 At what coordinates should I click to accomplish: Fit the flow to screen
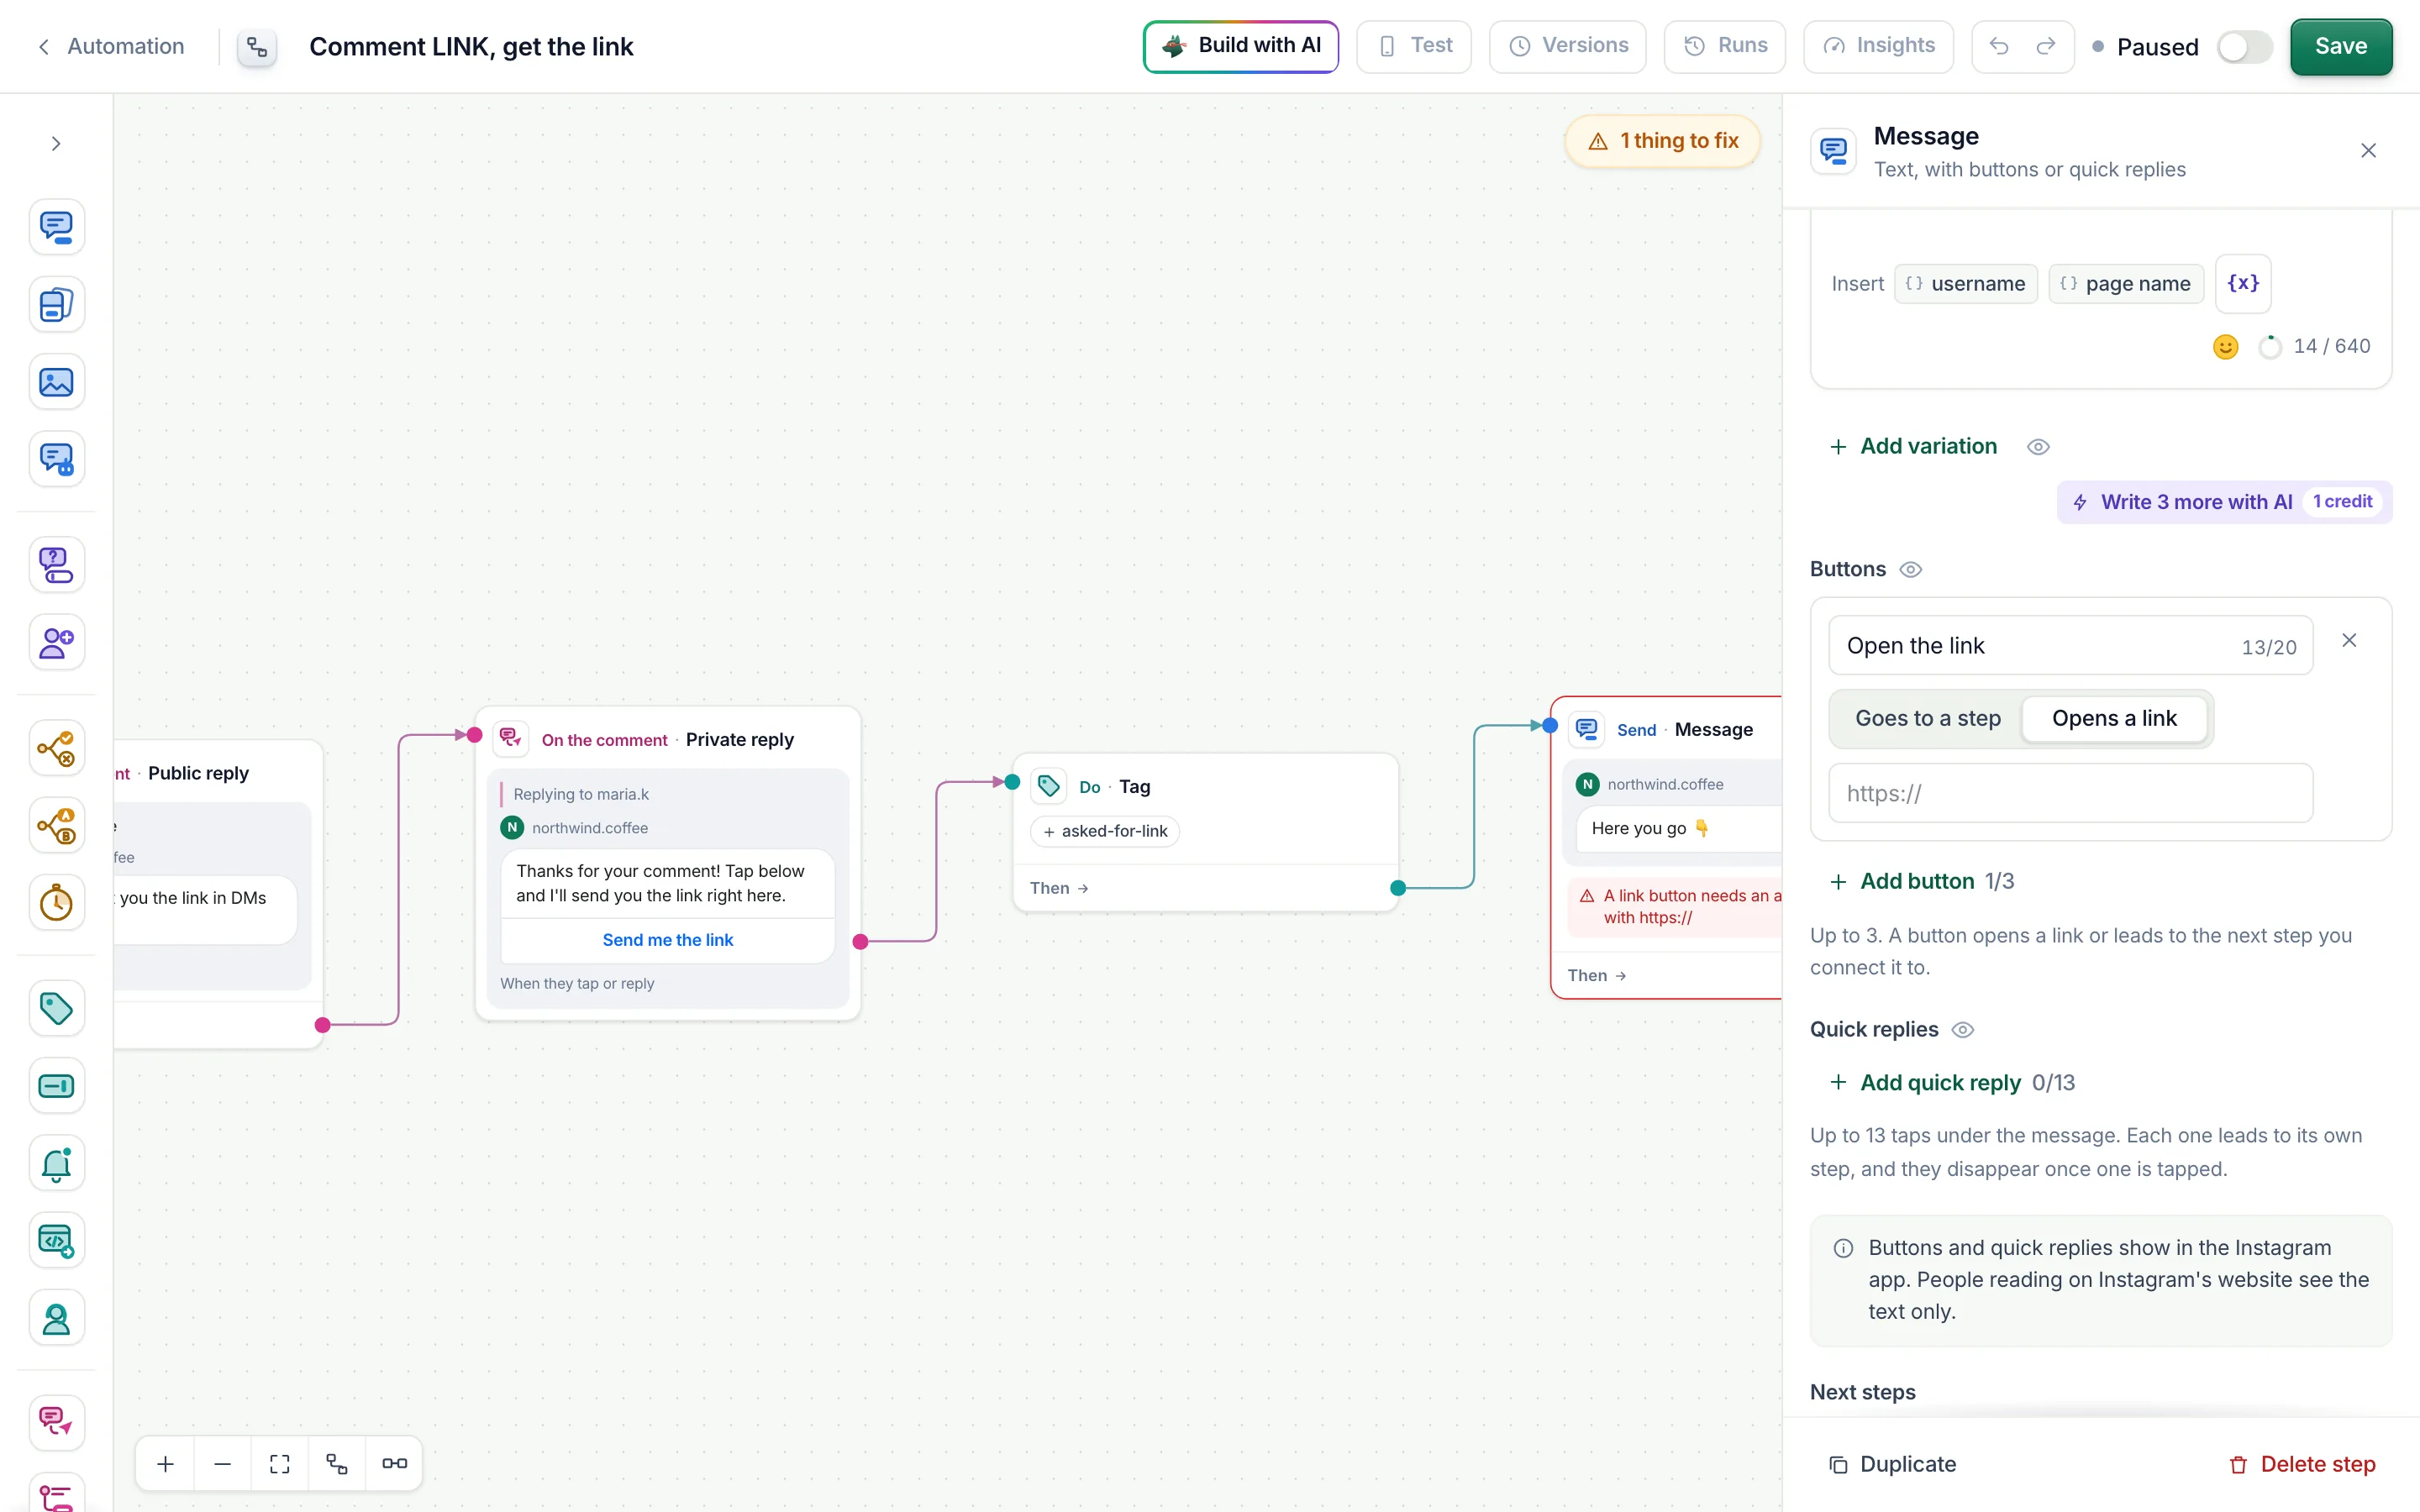[279, 1464]
